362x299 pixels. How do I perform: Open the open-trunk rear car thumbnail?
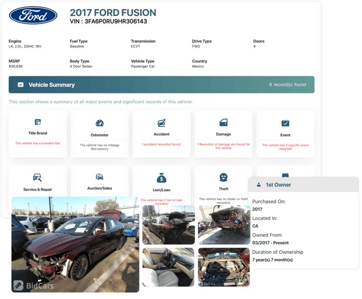pos(168,225)
